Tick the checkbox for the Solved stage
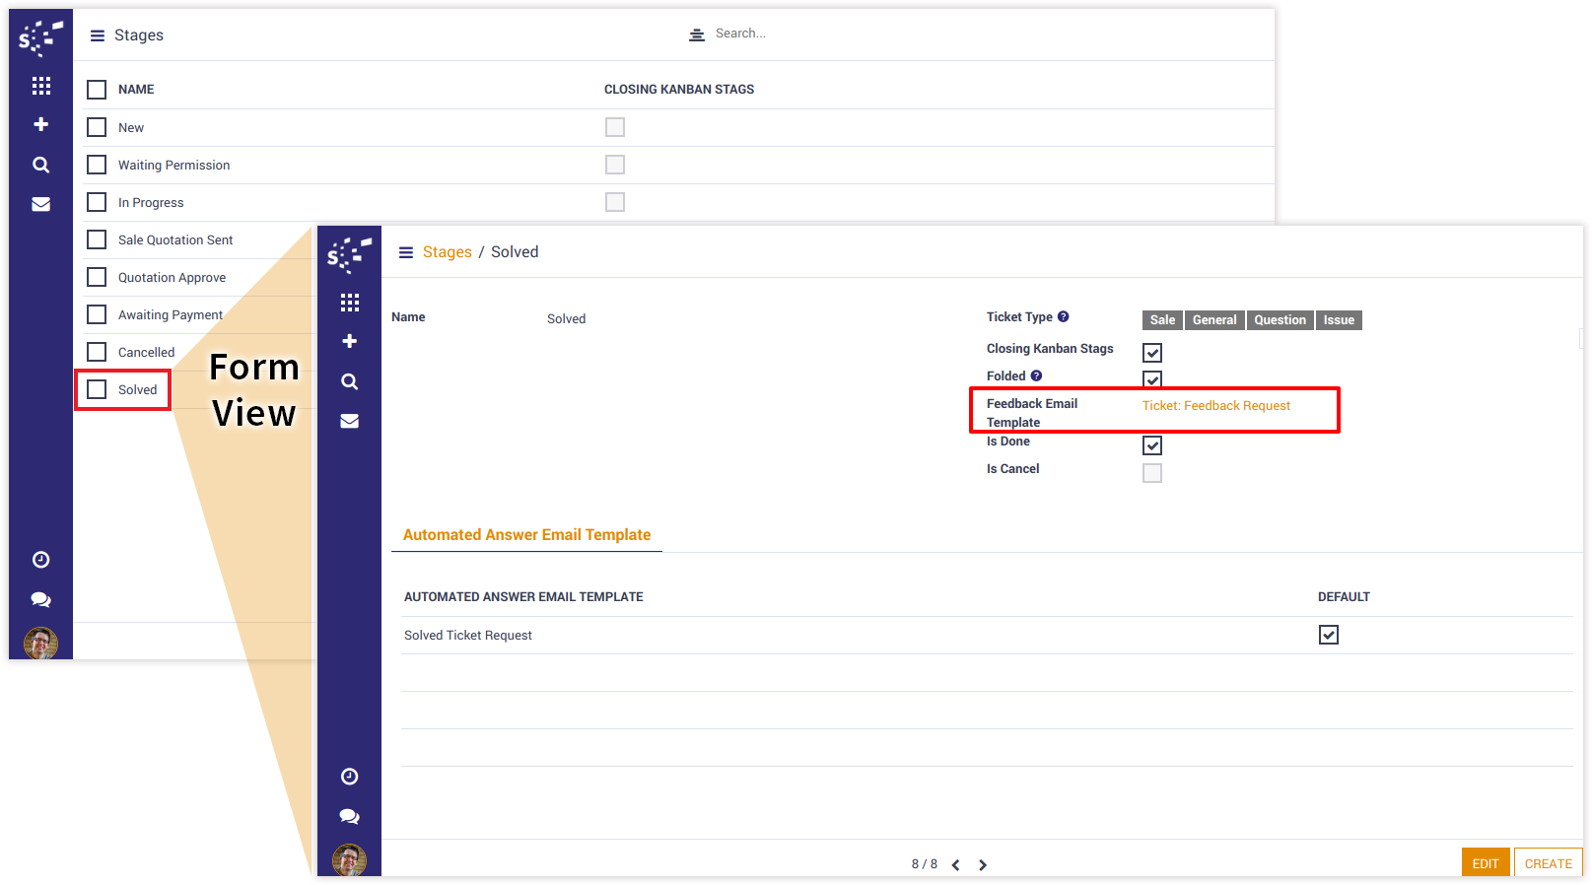The width and height of the screenshot is (1592, 885). pos(97,389)
